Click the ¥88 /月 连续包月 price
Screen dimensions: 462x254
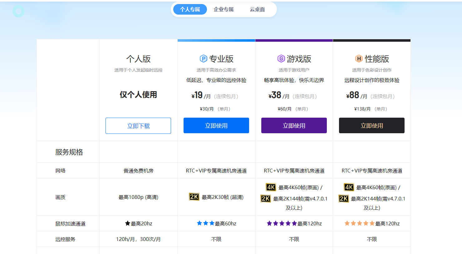point(371,95)
